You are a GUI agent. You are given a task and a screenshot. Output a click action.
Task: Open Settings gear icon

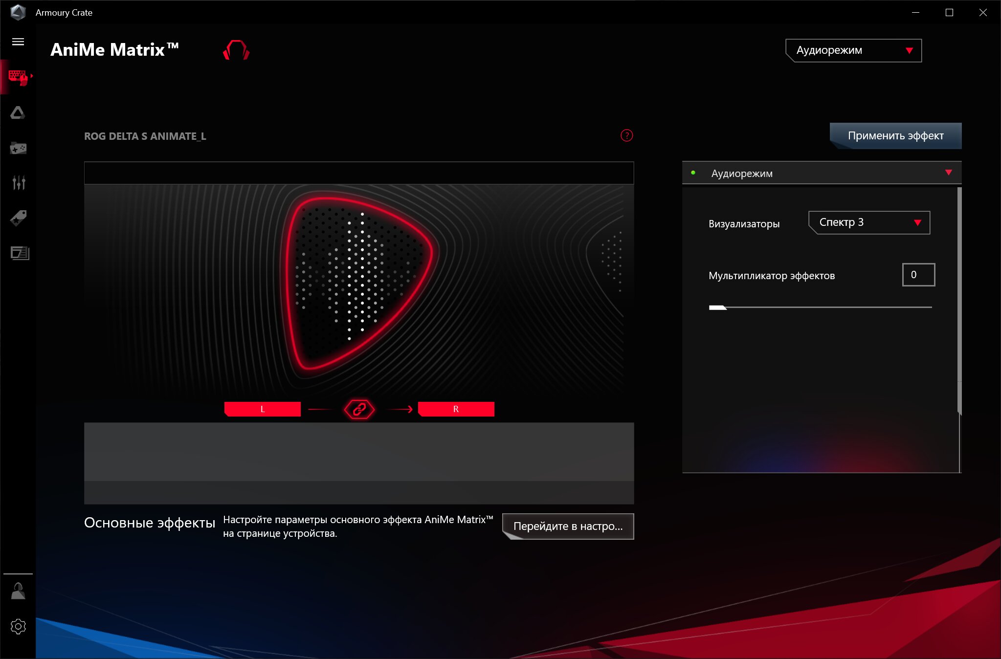coord(18,626)
